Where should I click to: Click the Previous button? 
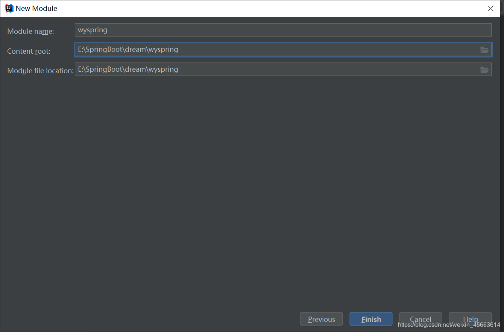tap(321, 319)
